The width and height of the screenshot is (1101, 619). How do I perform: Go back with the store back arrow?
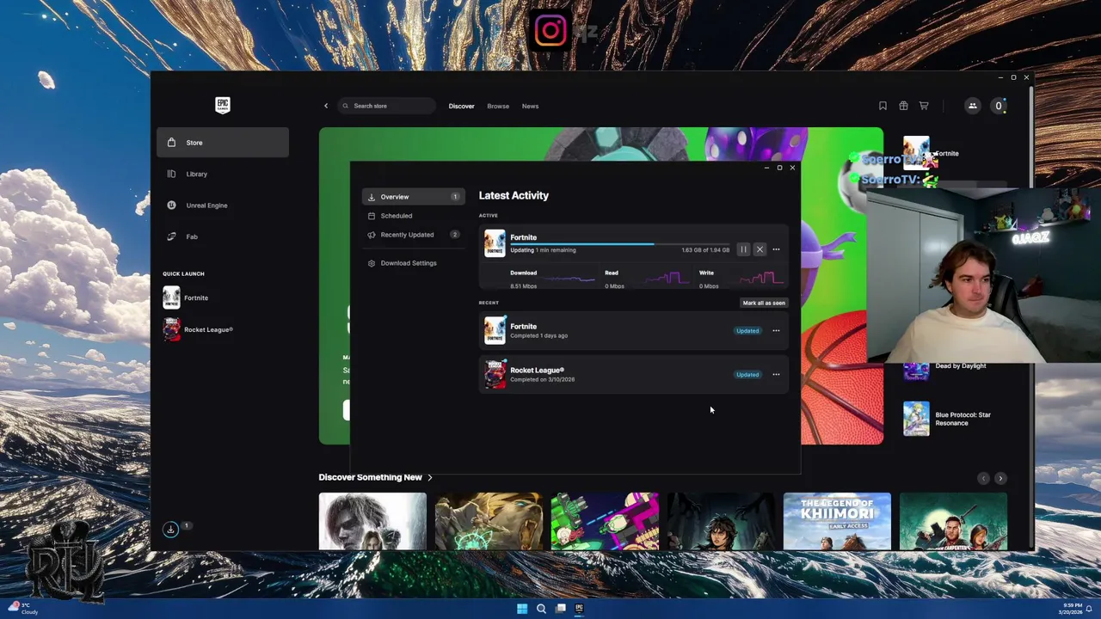[326, 106]
